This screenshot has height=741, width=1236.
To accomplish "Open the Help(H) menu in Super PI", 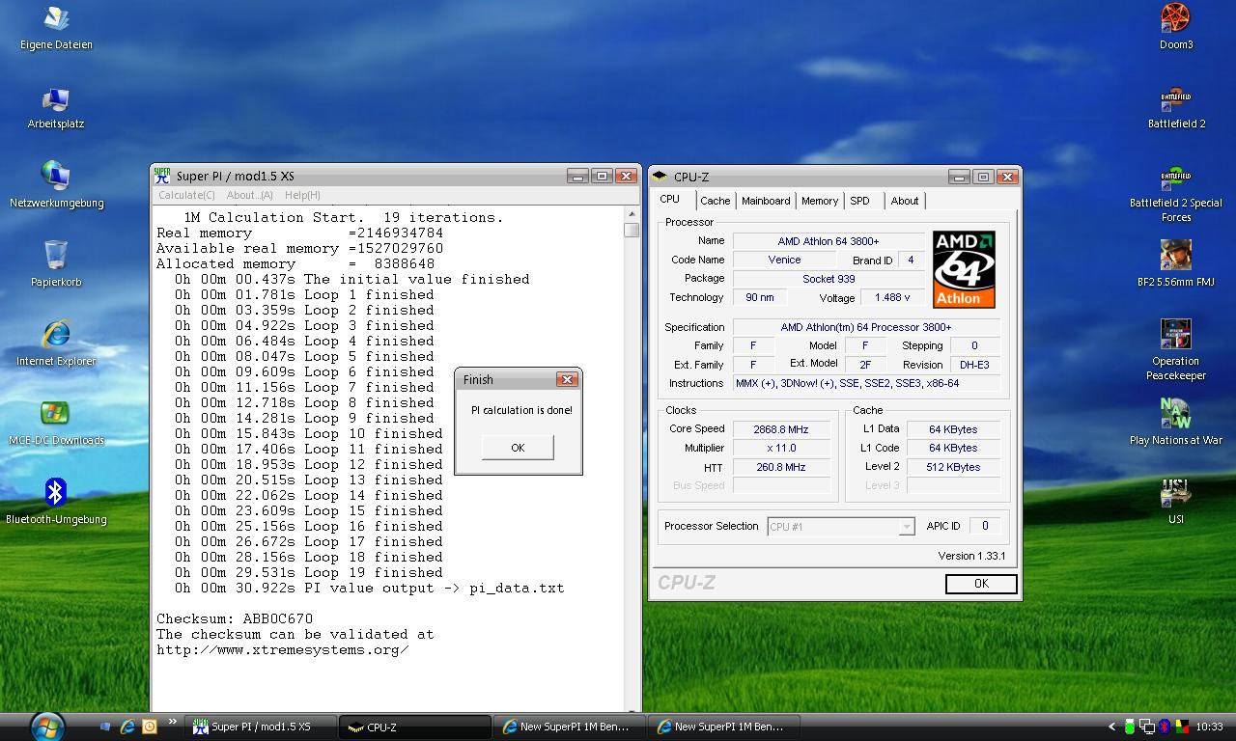I will click(x=302, y=195).
